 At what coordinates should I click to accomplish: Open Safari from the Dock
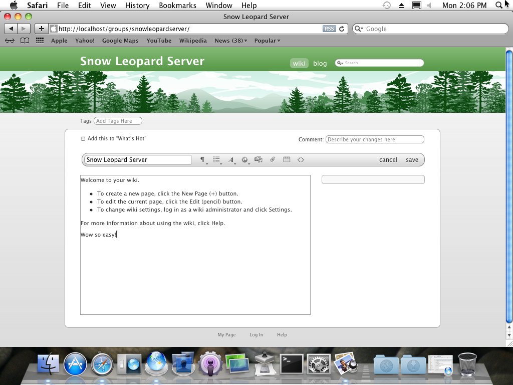pyautogui.click(x=102, y=364)
